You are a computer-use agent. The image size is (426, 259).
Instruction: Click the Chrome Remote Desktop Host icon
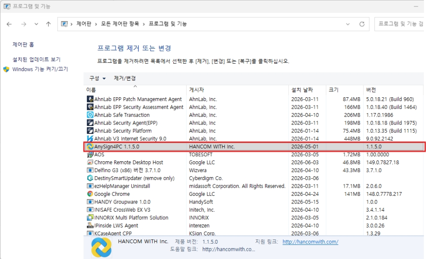pyautogui.click(x=90, y=162)
